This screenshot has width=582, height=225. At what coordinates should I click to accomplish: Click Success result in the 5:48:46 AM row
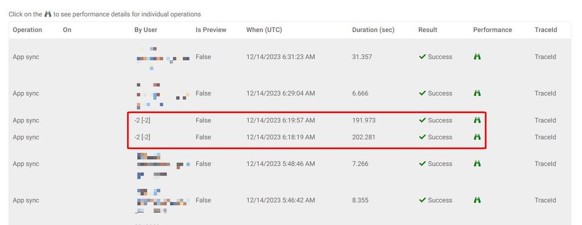pyautogui.click(x=436, y=164)
